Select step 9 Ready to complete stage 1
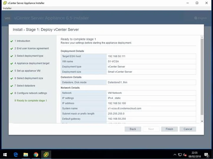Image resolution: width=213 pixels, height=159 pixels. click(x=30, y=101)
